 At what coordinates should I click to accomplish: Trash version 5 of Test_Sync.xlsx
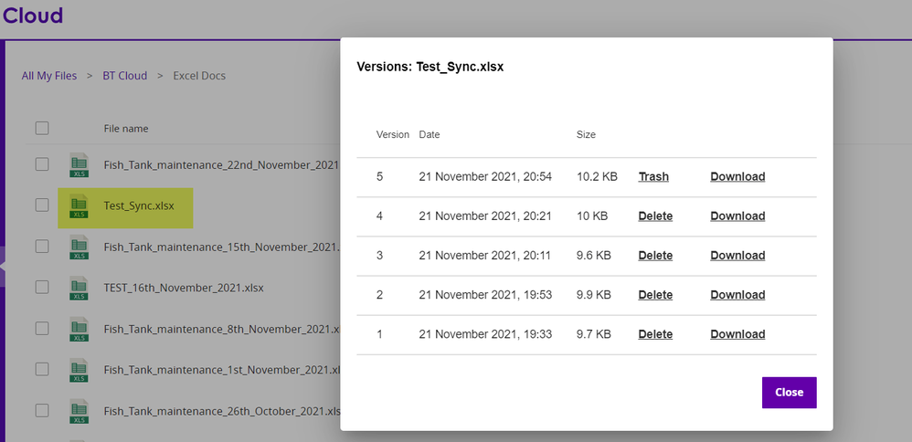653,177
